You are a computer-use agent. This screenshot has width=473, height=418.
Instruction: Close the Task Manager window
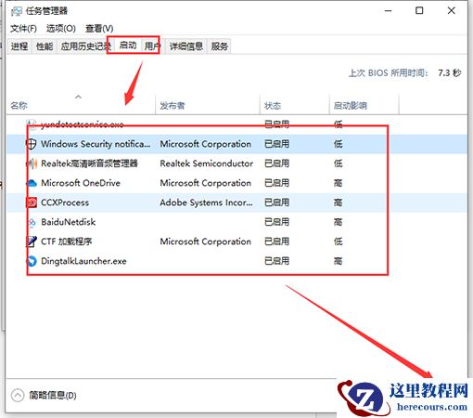[451, 10]
